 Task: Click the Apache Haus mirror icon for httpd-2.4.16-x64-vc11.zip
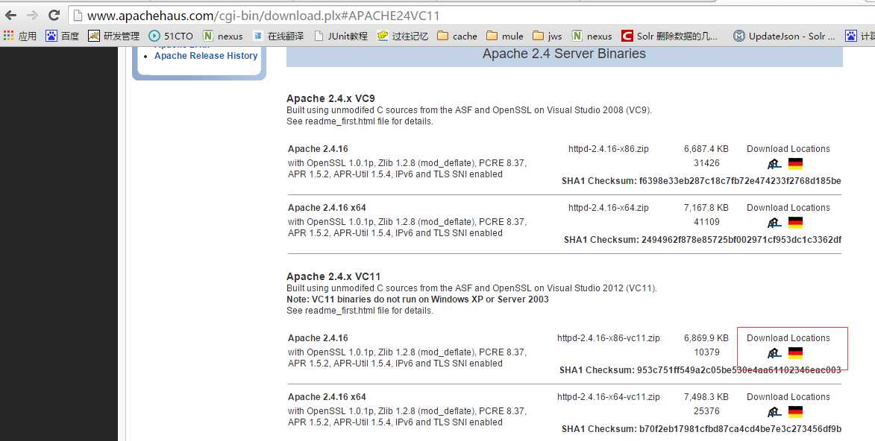coord(774,413)
